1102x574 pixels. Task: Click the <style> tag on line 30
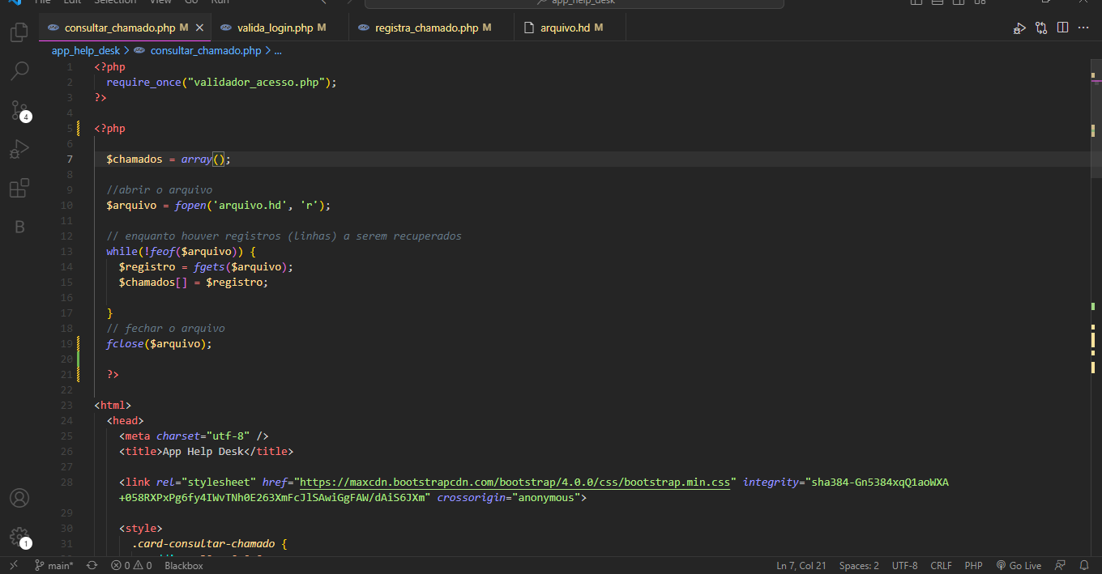(141, 529)
